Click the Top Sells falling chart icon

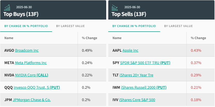[115, 7]
